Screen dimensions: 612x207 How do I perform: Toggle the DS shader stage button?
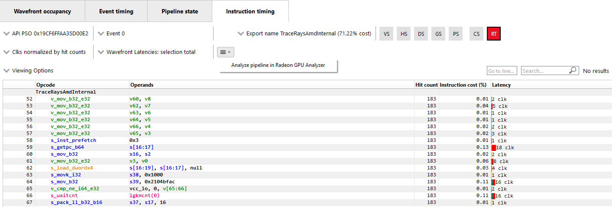click(421, 34)
